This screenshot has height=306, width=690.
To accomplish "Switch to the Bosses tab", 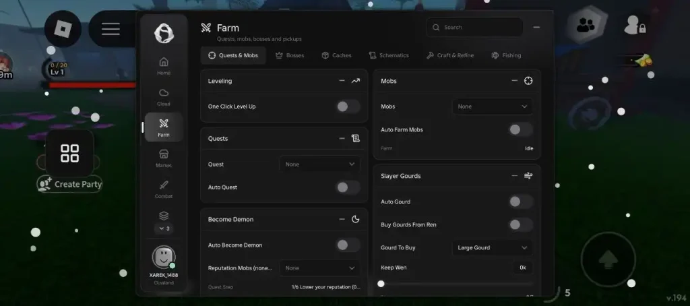I will pyautogui.click(x=290, y=55).
